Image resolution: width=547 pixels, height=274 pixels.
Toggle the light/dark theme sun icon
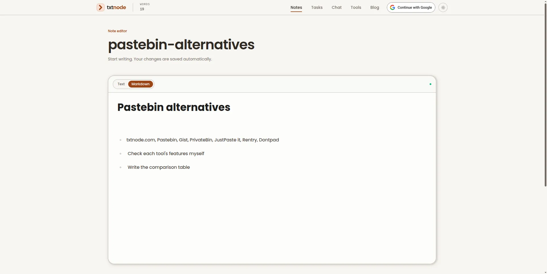tap(443, 7)
